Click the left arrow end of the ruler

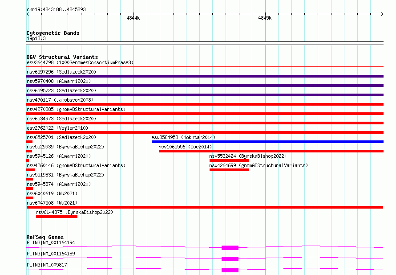pos(28,14)
